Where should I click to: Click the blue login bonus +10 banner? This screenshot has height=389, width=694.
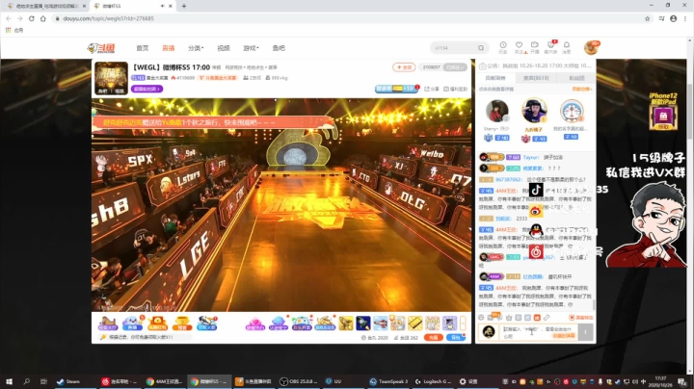tap(396, 89)
